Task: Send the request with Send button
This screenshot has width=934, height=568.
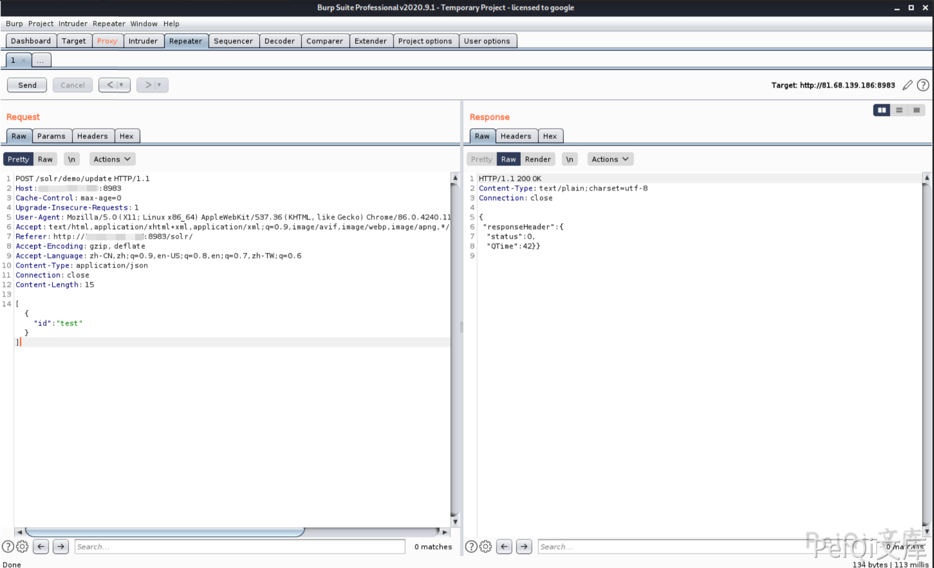Action: pos(27,85)
